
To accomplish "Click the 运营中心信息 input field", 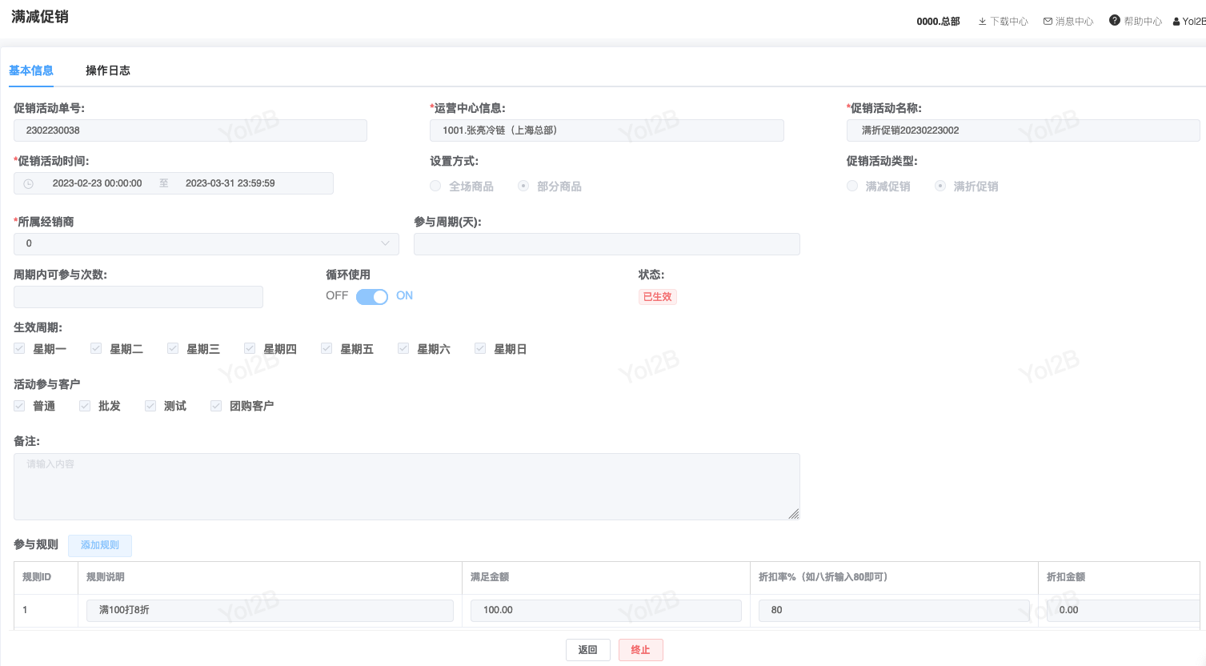I will pyautogui.click(x=607, y=130).
